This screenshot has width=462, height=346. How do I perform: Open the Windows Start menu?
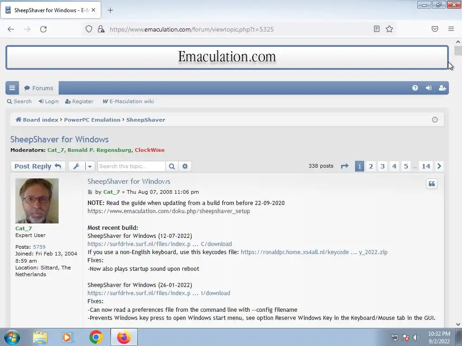click(x=12, y=337)
